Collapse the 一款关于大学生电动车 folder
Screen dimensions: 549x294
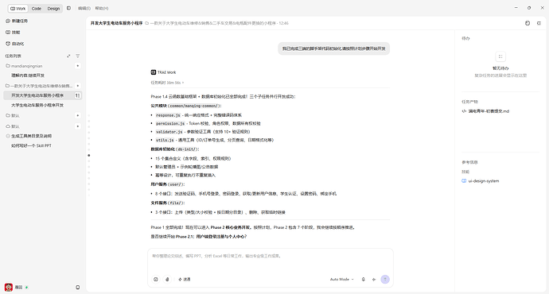(x=39, y=86)
